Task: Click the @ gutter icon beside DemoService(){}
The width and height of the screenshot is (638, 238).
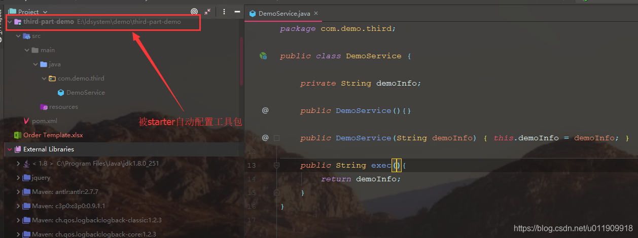Action: (265, 110)
